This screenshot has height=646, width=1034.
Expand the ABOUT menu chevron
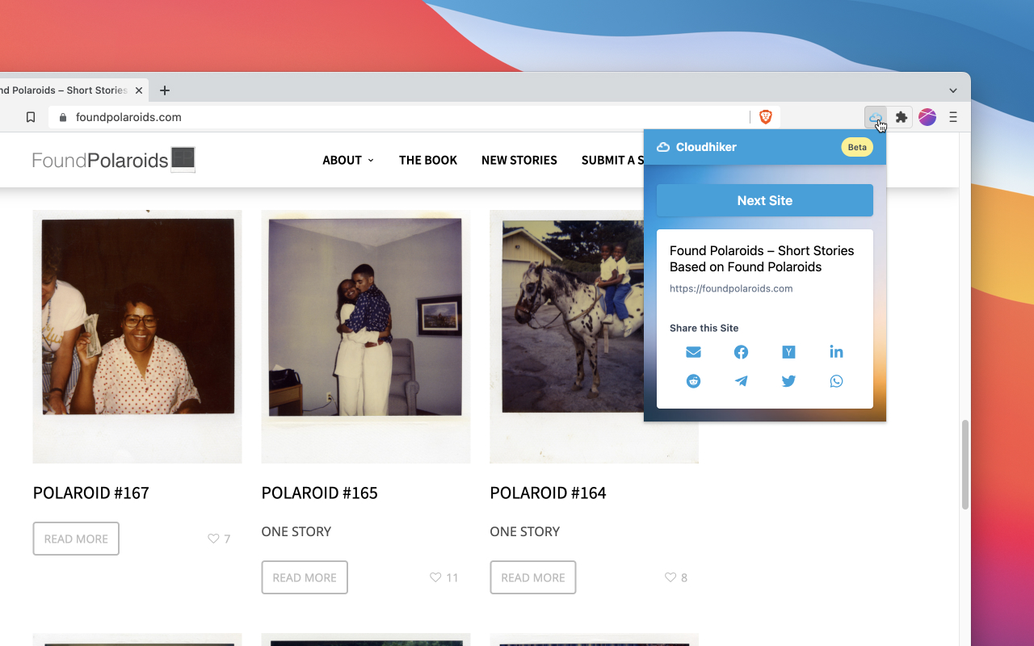371,160
